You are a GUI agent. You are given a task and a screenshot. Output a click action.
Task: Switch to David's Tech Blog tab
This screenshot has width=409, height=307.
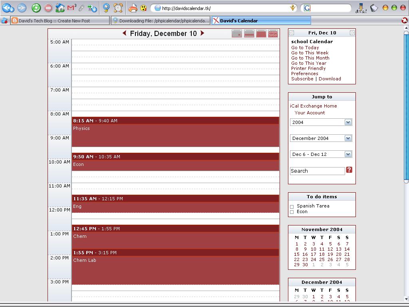tap(60, 21)
